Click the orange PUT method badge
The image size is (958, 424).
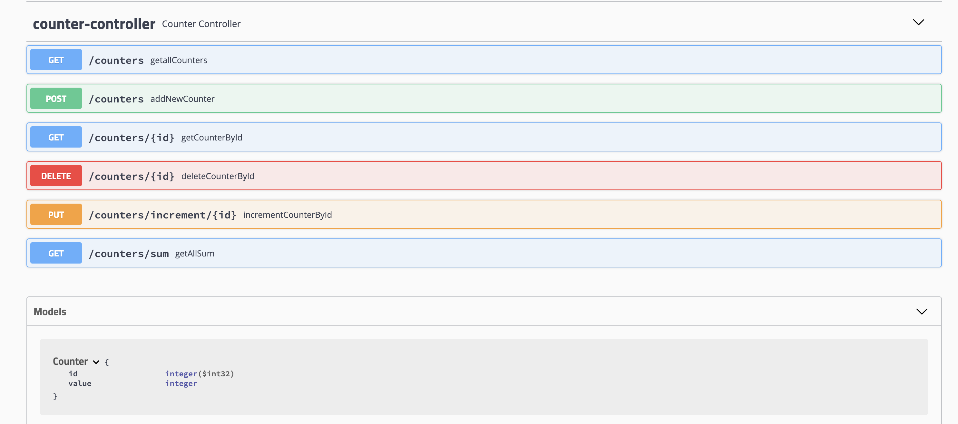(x=56, y=214)
